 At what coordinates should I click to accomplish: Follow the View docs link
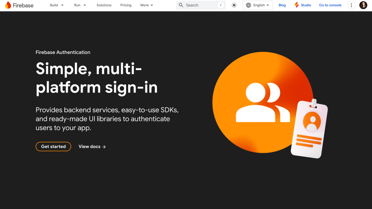click(92, 147)
